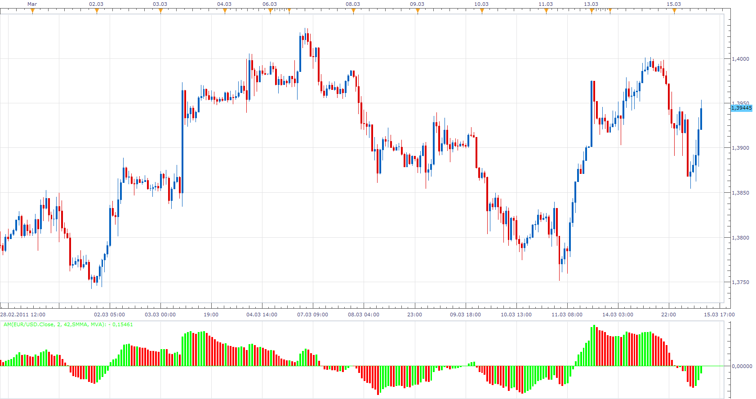Viewport: 756px width, 399px height.
Task: Click the orange day marker under 10.03
Action: pyautogui.click(x=482, y=11)
